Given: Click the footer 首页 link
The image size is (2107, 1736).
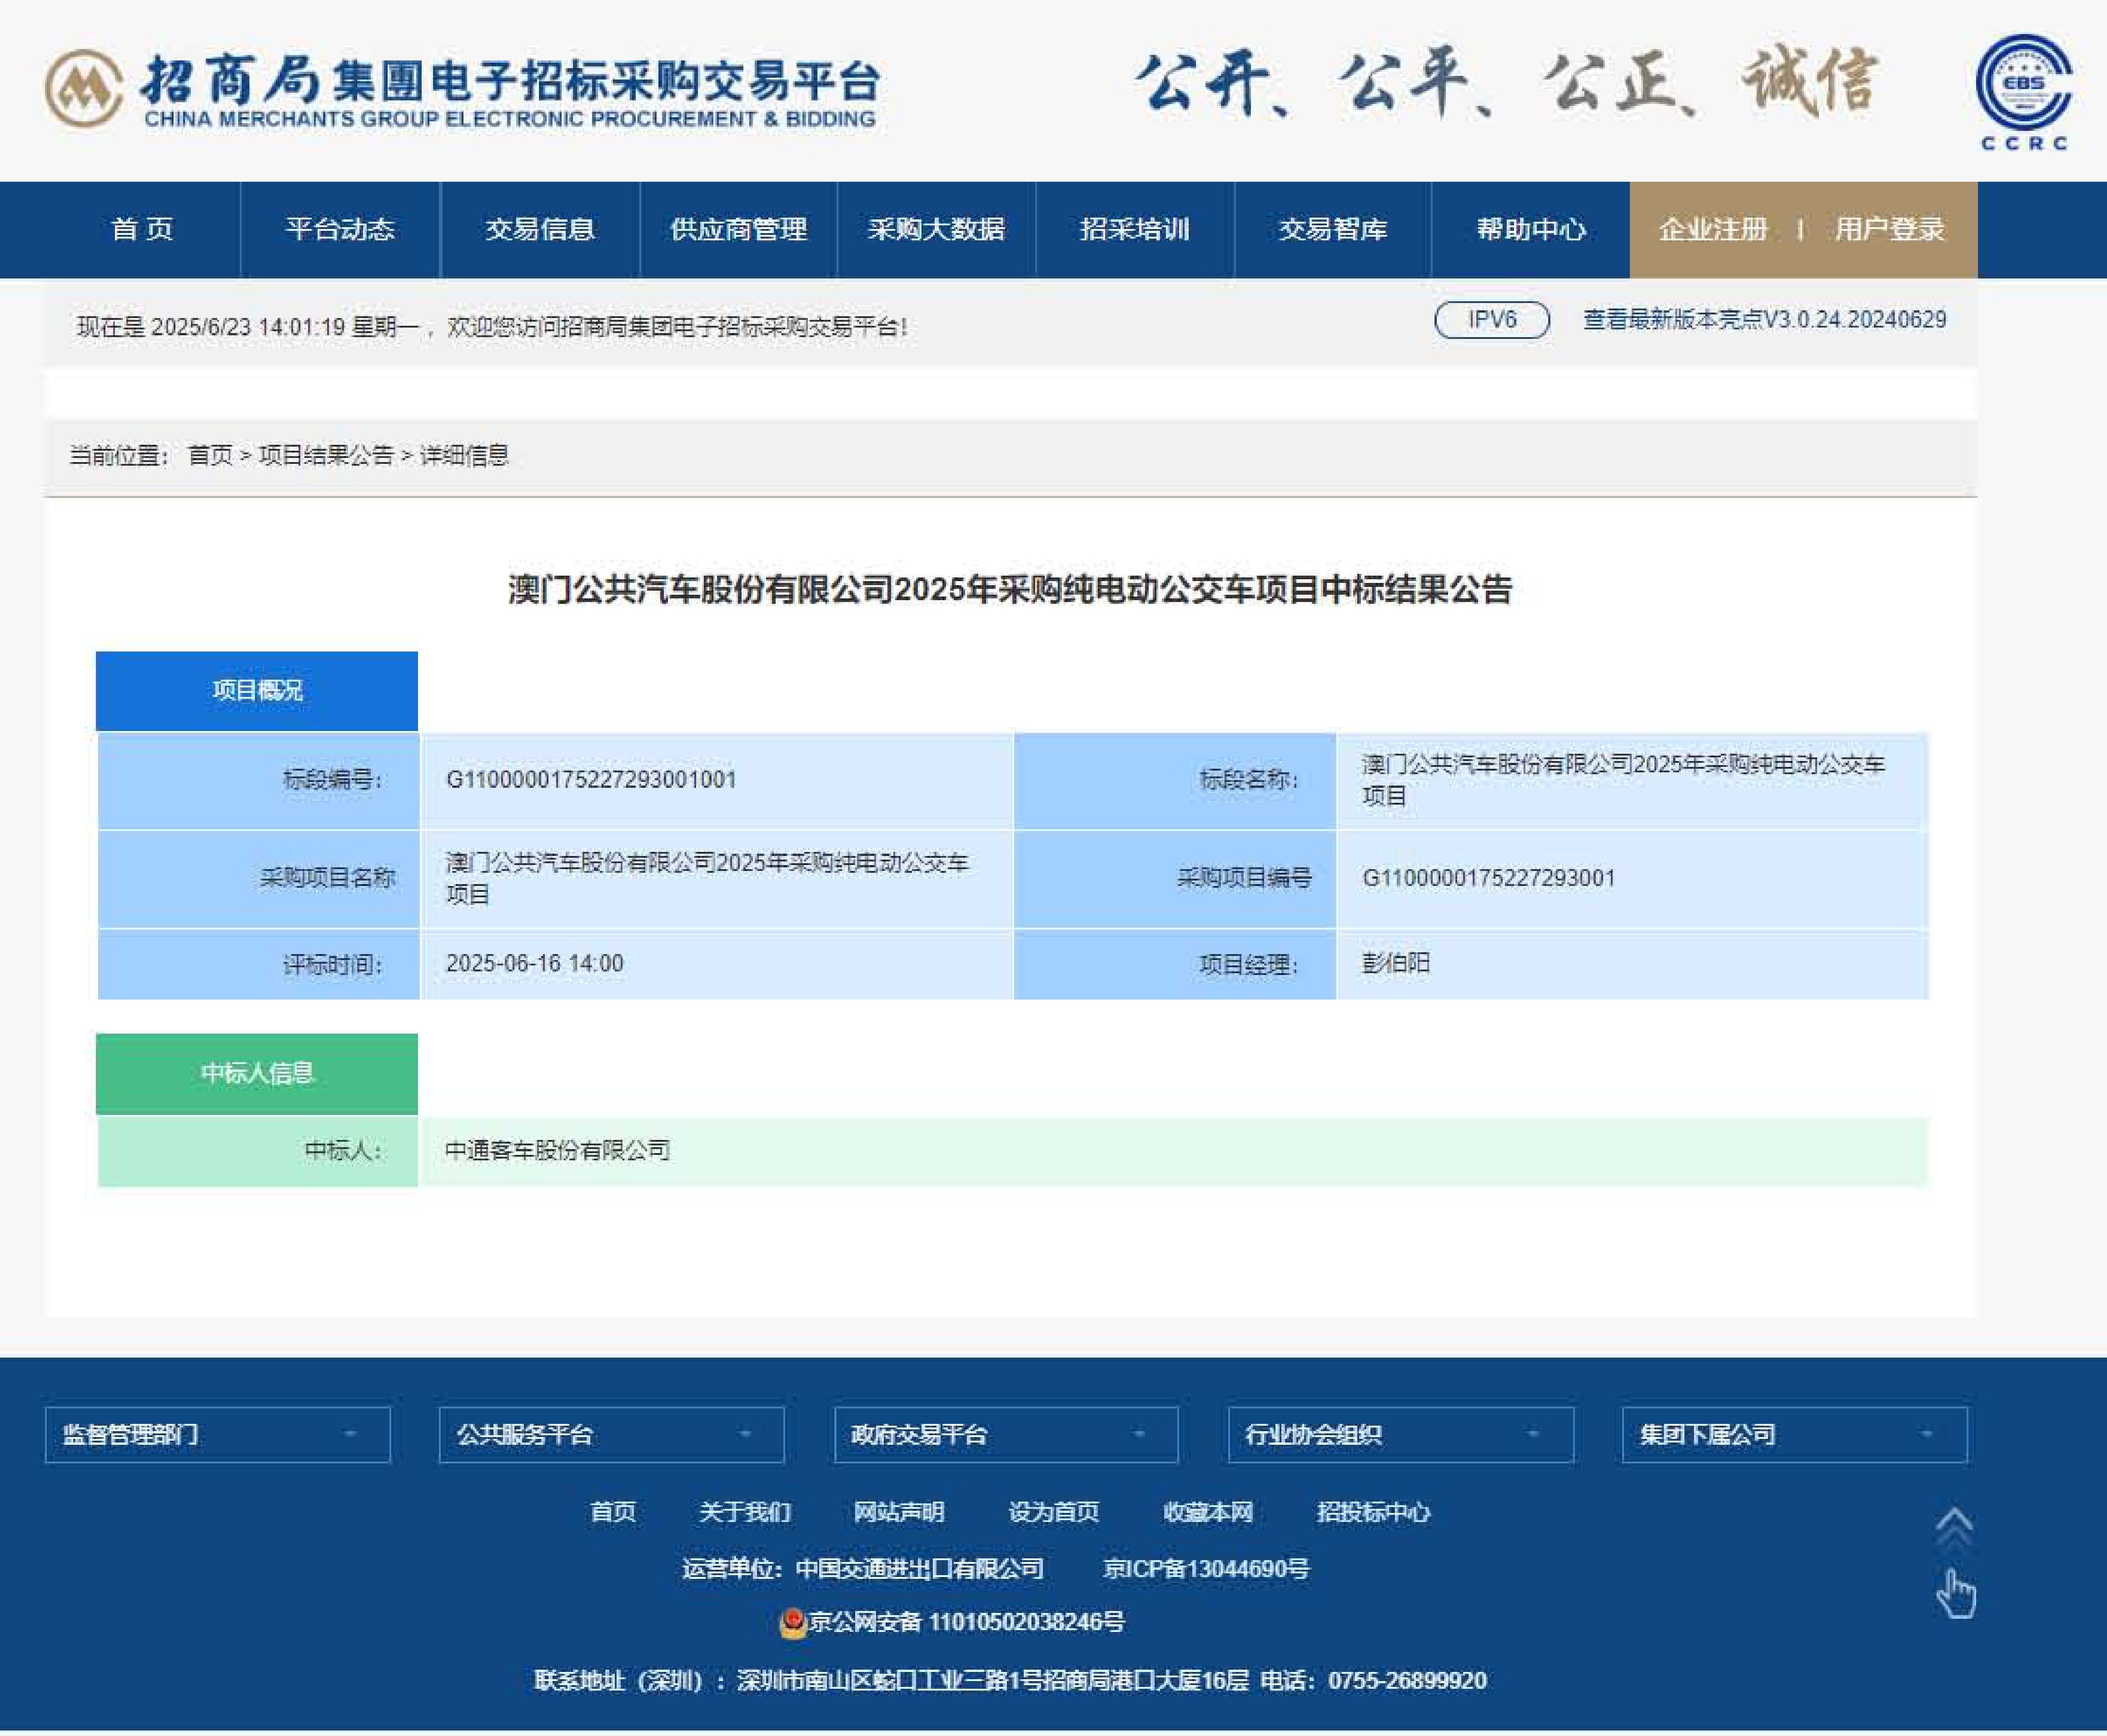Looking at the screenshot, I should [x=613, y=1512].
